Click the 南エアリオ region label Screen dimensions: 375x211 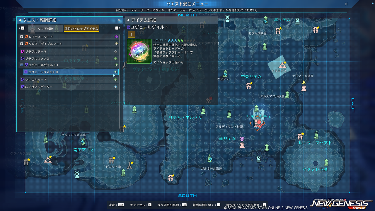(x=84, y=150)
